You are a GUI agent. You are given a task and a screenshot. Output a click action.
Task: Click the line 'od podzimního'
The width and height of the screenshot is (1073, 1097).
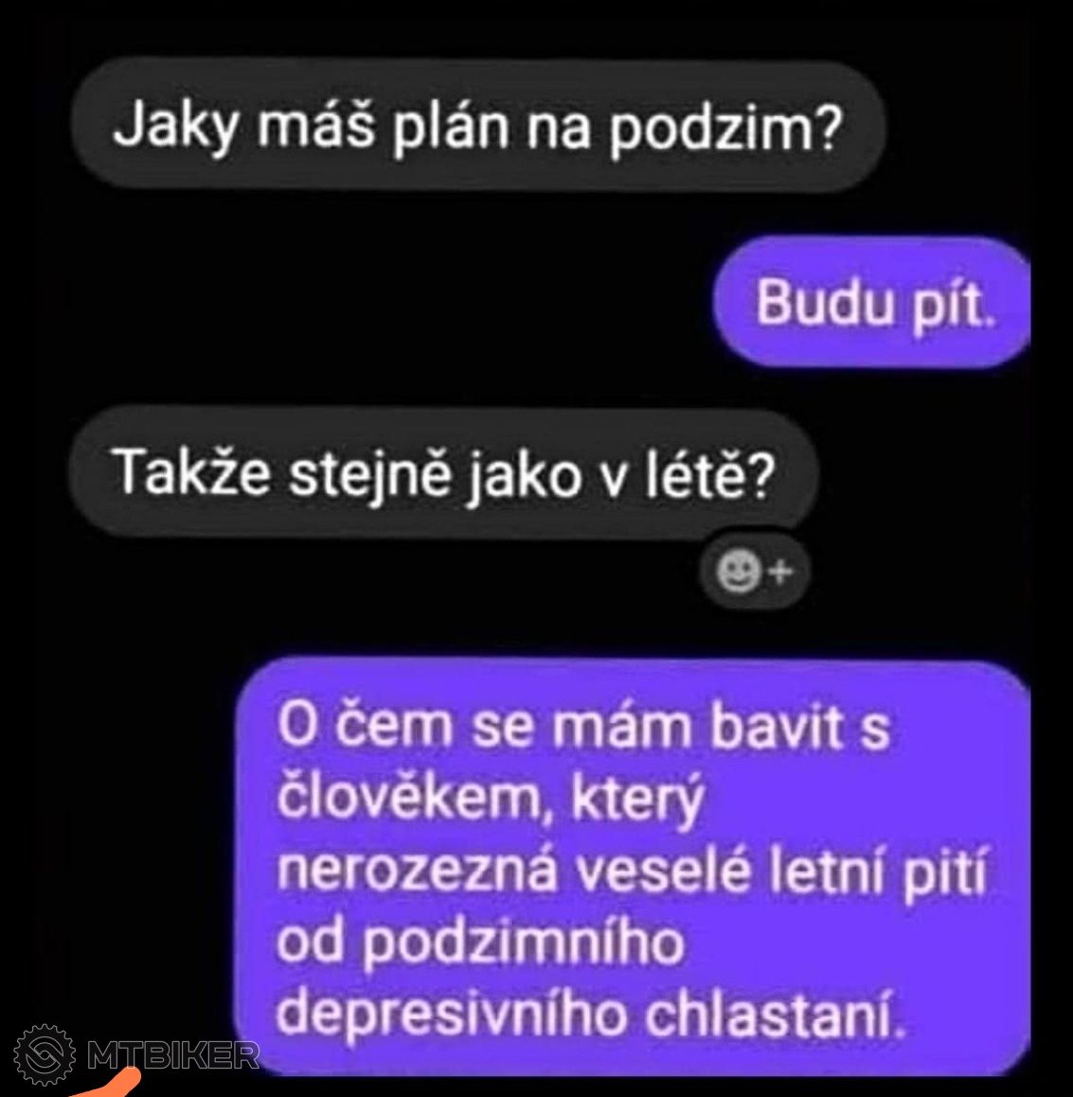point(480,944)
